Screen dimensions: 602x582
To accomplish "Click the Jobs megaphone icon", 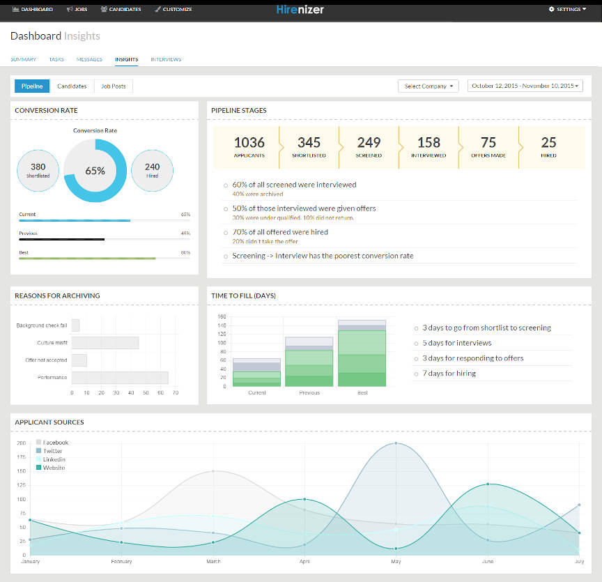I will 69,10.
